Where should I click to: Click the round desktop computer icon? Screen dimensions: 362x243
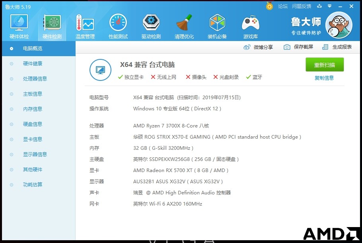(100, 70)
